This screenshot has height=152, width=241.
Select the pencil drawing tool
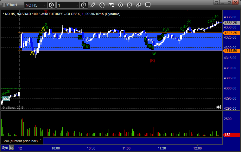coord(93,5)
